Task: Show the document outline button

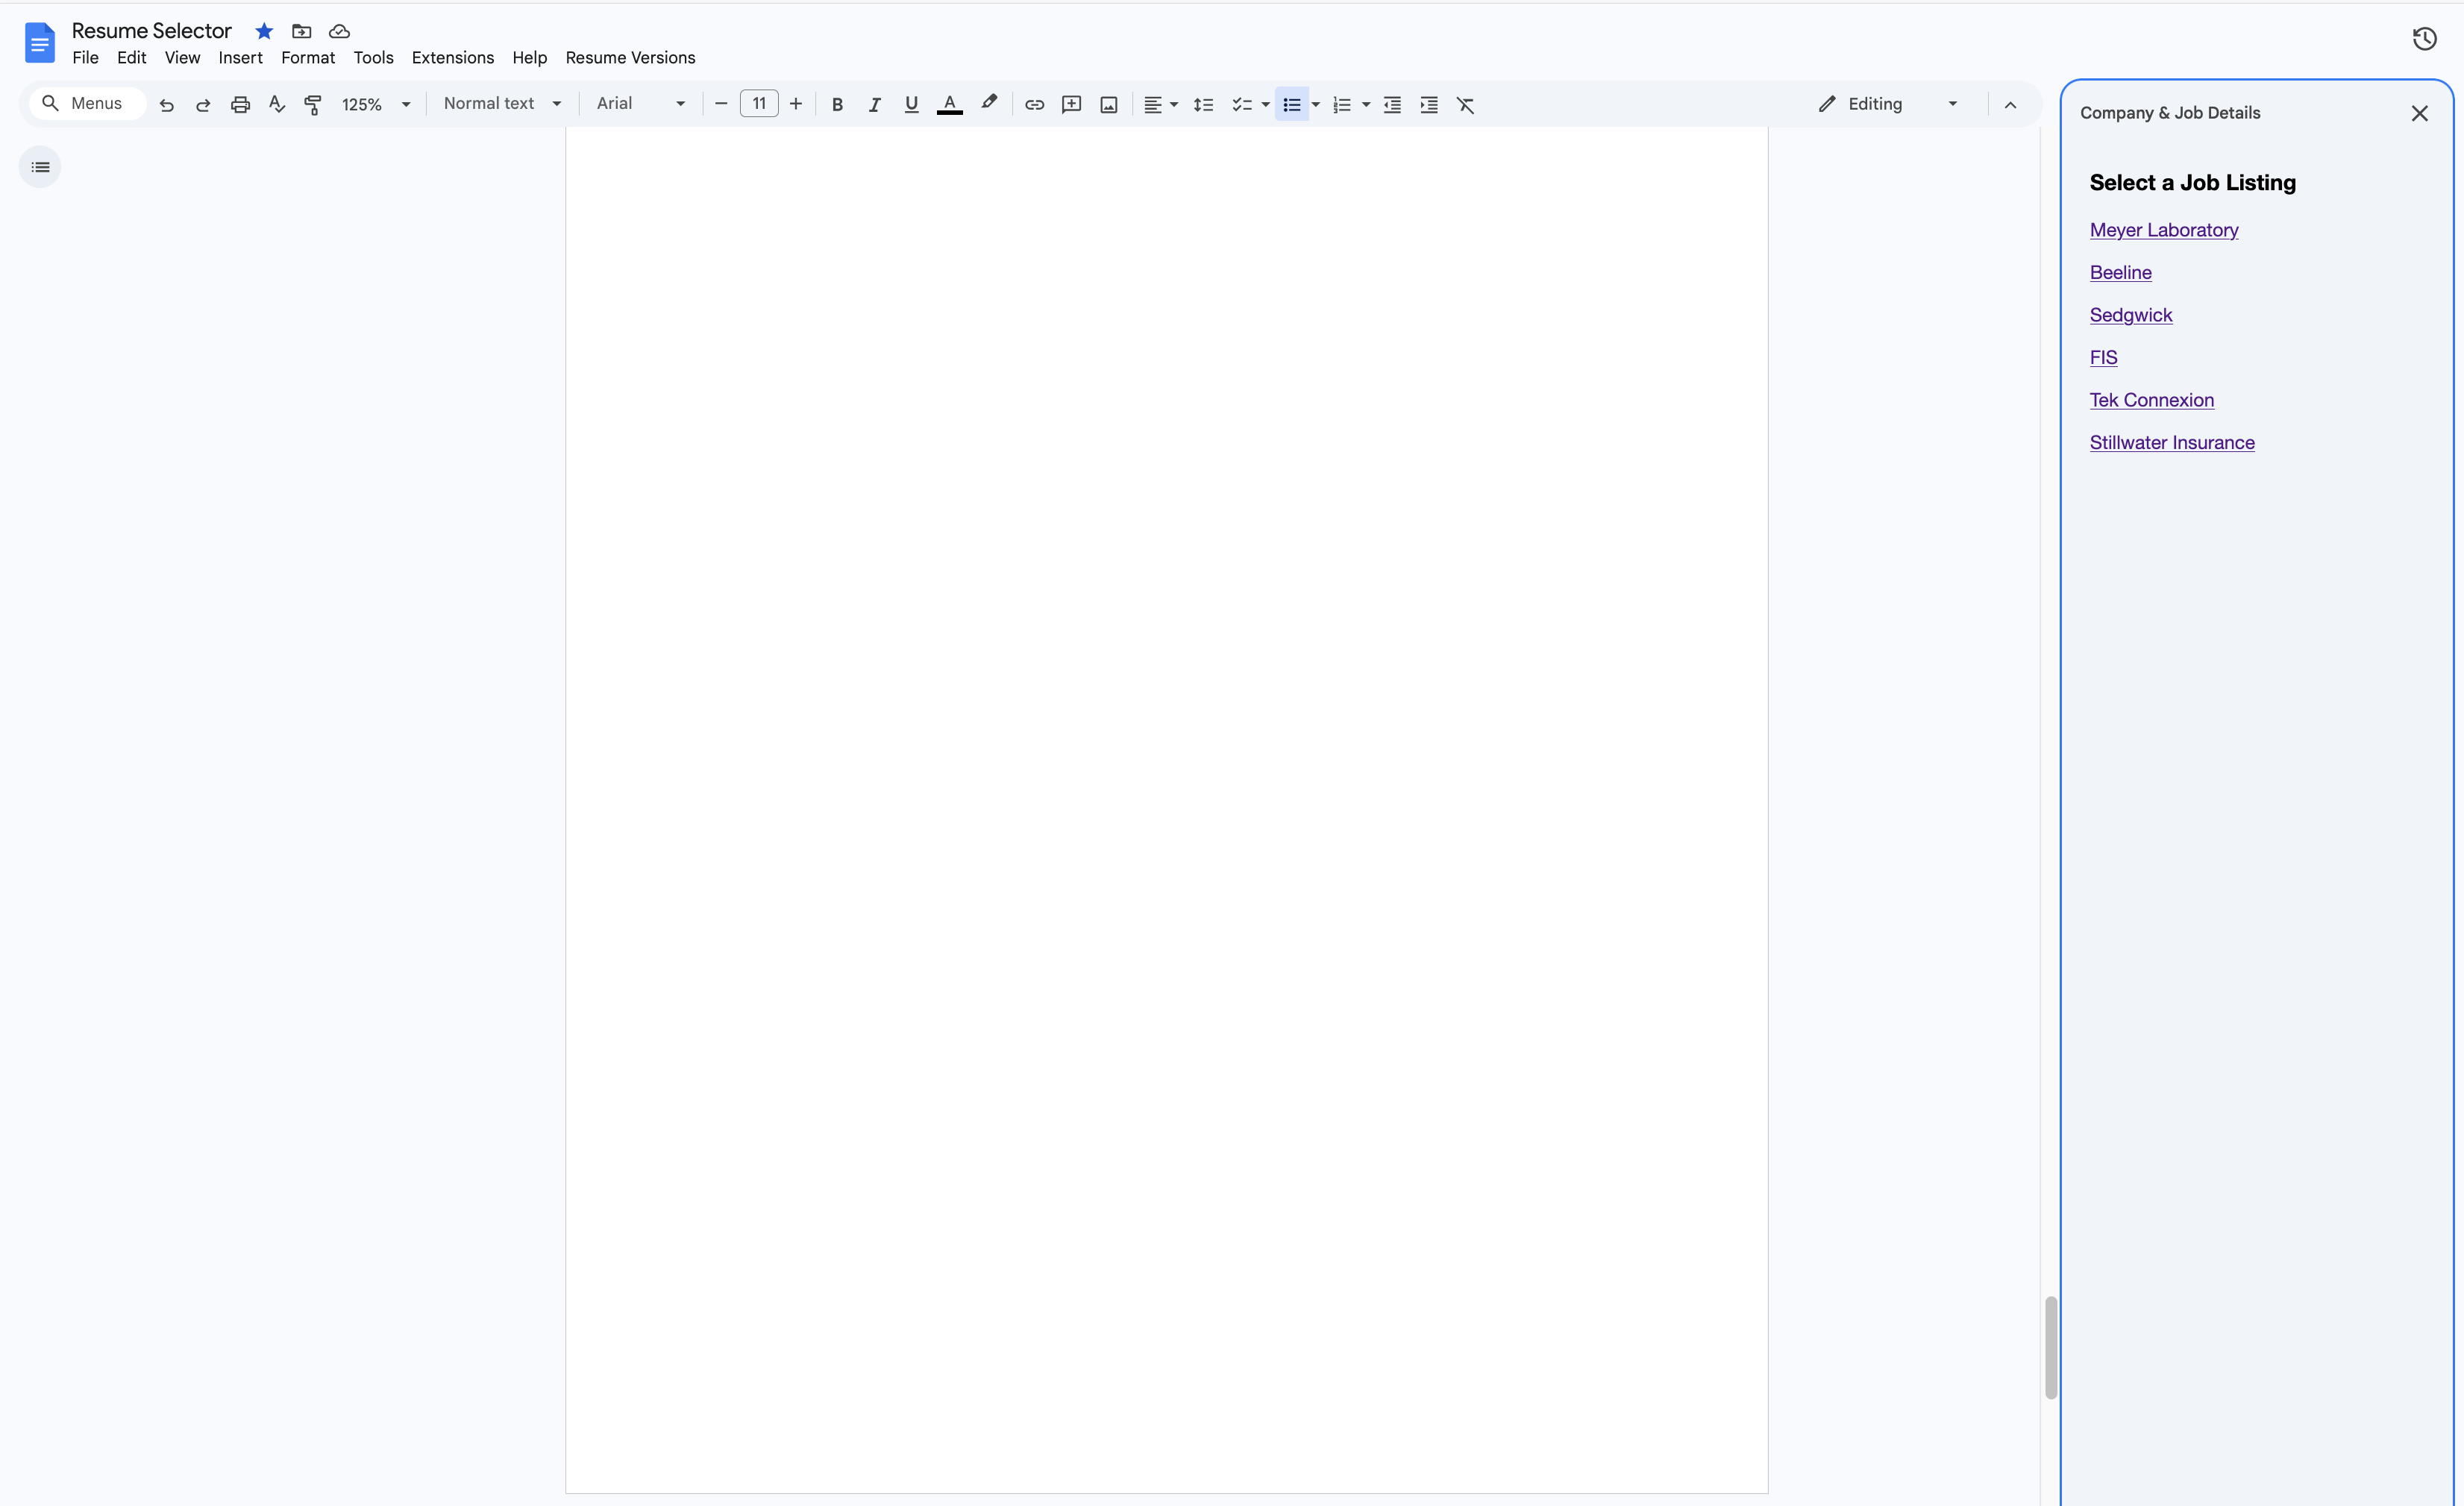Action: tap(40, 167)
